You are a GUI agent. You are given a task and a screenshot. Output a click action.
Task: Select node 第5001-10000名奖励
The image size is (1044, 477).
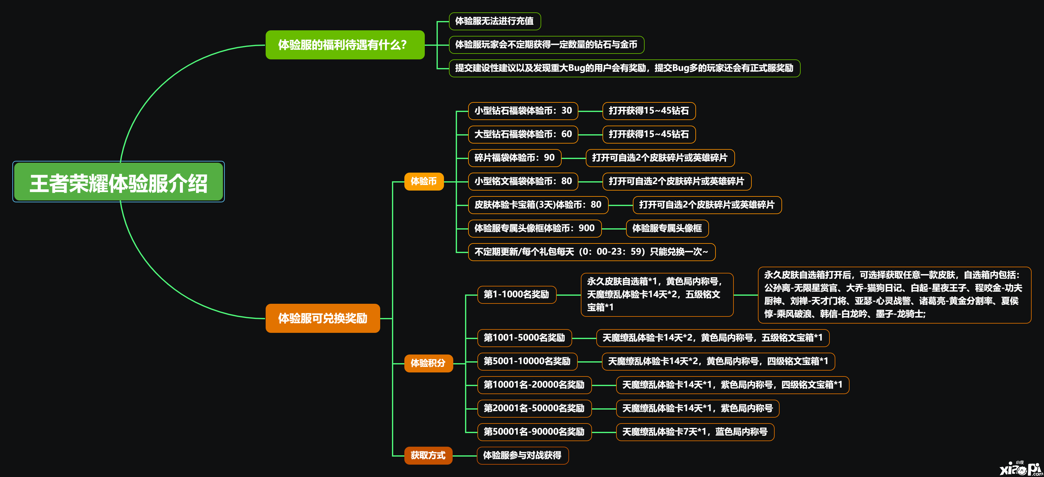pos(527,361)
